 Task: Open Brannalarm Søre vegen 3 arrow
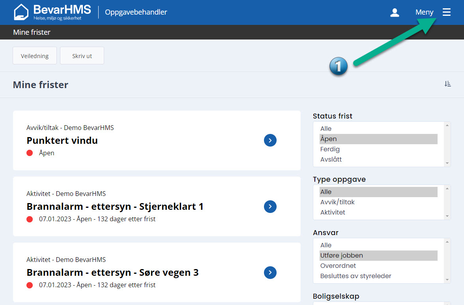point(270,272)
